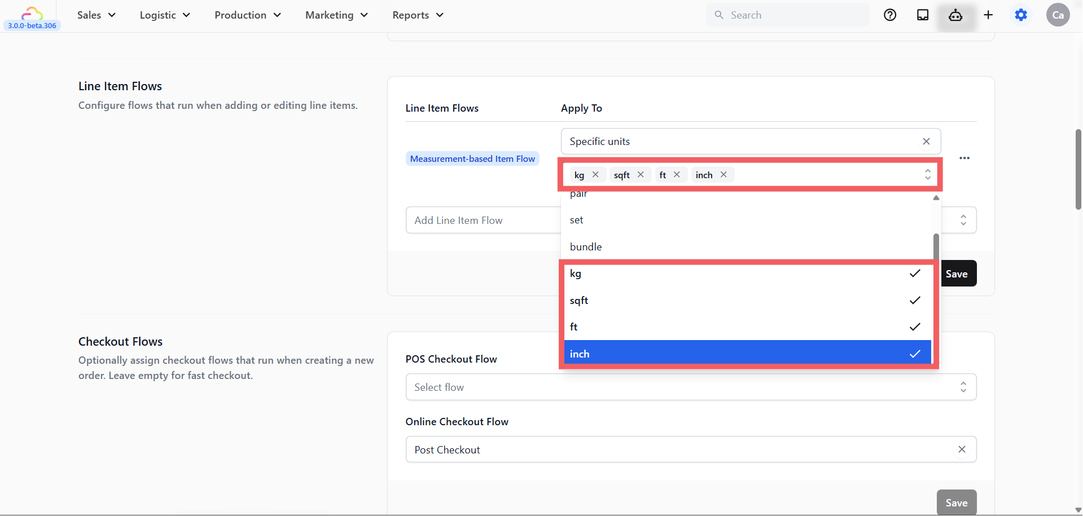
Task: Click the cloud app logo
Action: coord(32,13)
